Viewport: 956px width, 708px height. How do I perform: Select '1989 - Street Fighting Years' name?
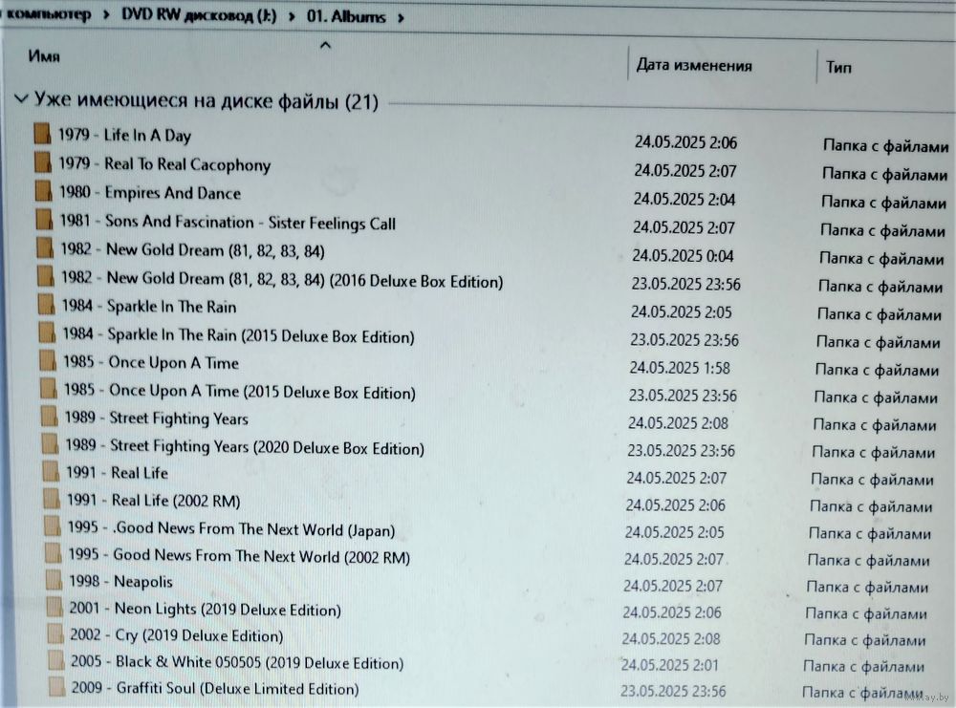pyautogui.click(x=157, y=418)
